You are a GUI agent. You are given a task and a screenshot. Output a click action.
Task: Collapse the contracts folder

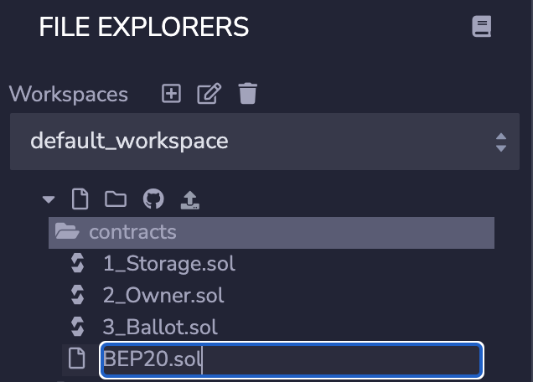132,232
